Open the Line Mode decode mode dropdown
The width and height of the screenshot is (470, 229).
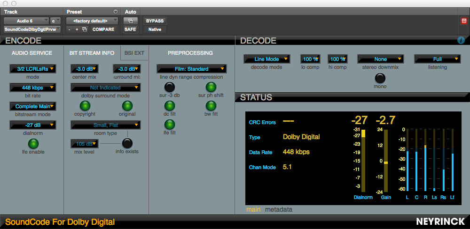tap(267, 59)
